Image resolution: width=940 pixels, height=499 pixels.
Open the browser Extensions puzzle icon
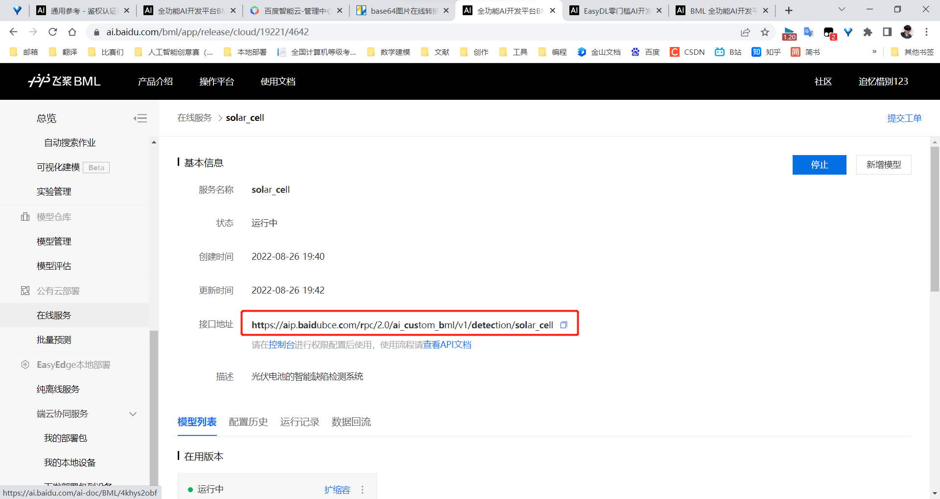coord(868,32)
